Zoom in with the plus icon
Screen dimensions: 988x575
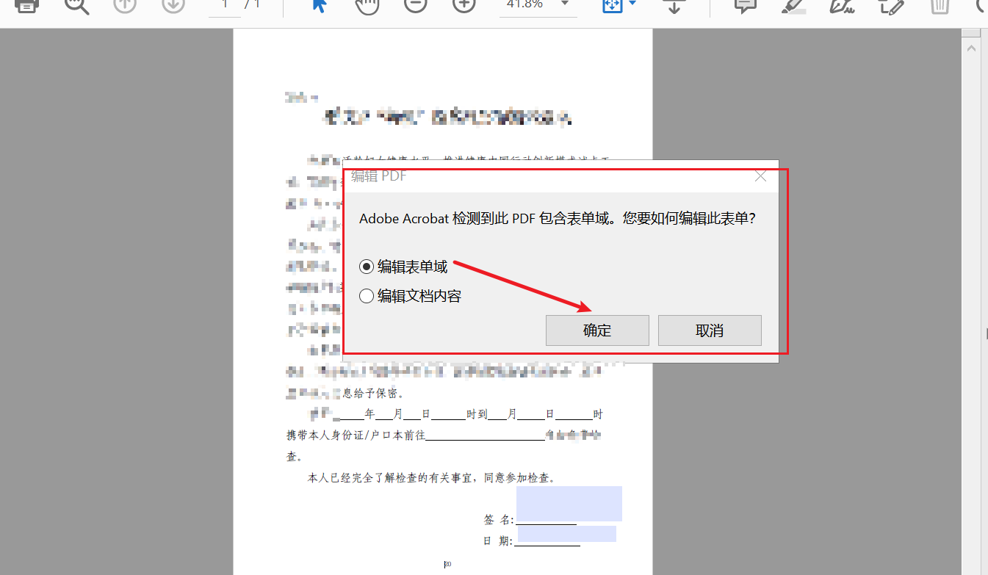coord(464,5)
